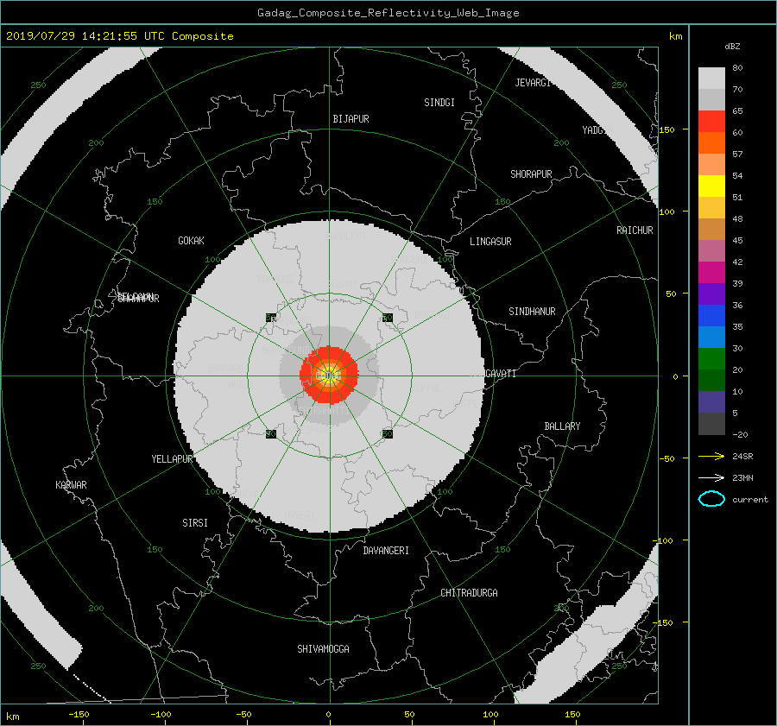Click the white 23MN arrow icon
777x726 pixels.
tap(711, 477)
